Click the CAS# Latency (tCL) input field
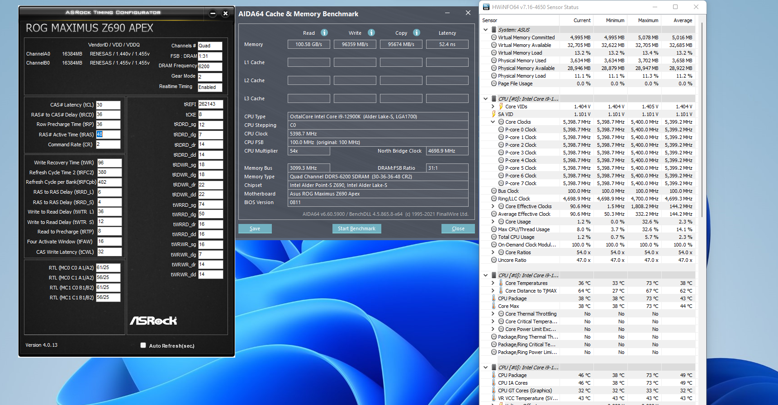Screen dimensions: 778x405 108,105
